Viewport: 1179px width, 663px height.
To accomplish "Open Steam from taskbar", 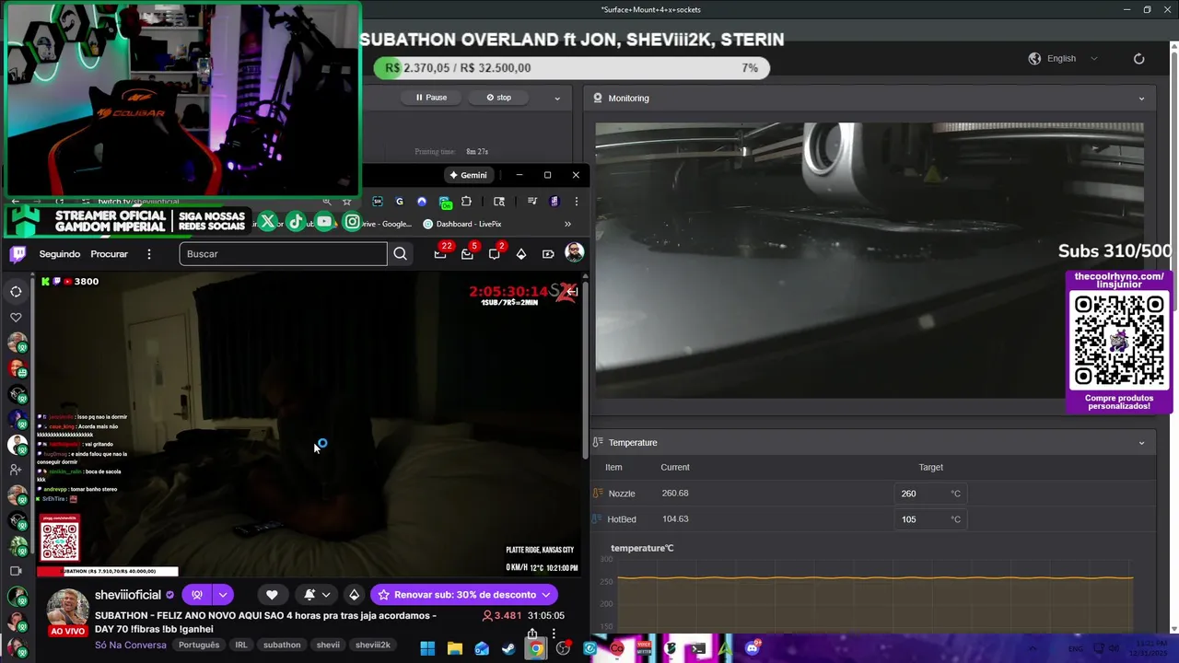I will [x=508, y=648].
